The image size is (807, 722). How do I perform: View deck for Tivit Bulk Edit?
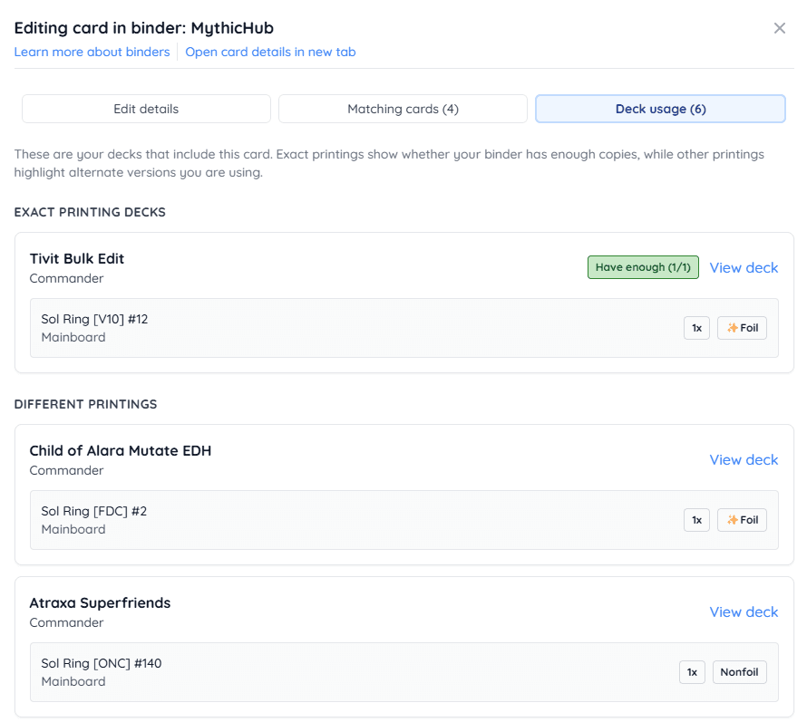click(x=744, y=267)
